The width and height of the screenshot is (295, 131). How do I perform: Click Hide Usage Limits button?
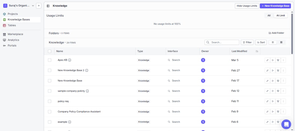247,6
